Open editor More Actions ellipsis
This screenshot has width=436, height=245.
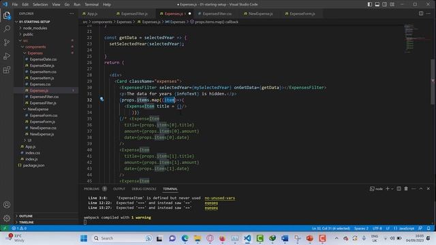[429, 14]
